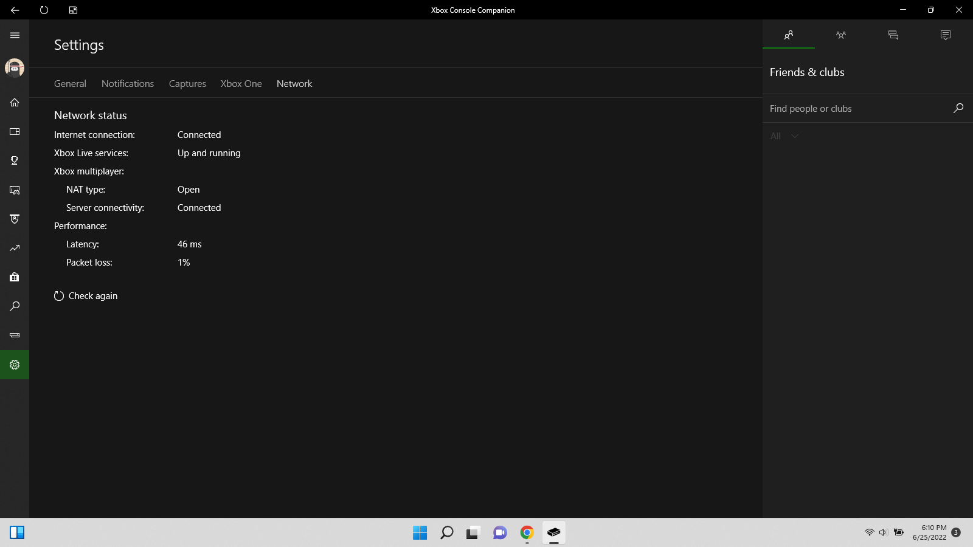Click Check again to retest network
This screenshot has height=547, width=973.
click(x=86, y=296)
